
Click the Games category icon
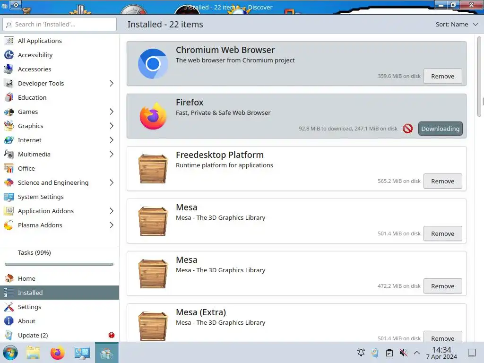point(9,112)
